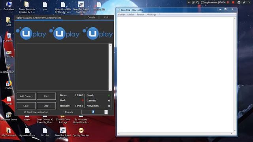Maximize the Bloc-notes window
This screenshot has width=253, height=142.
coord(226,9)
